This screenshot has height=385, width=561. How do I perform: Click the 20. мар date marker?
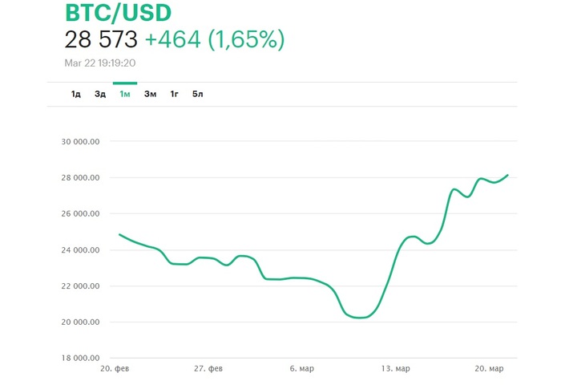coord(489,369)
